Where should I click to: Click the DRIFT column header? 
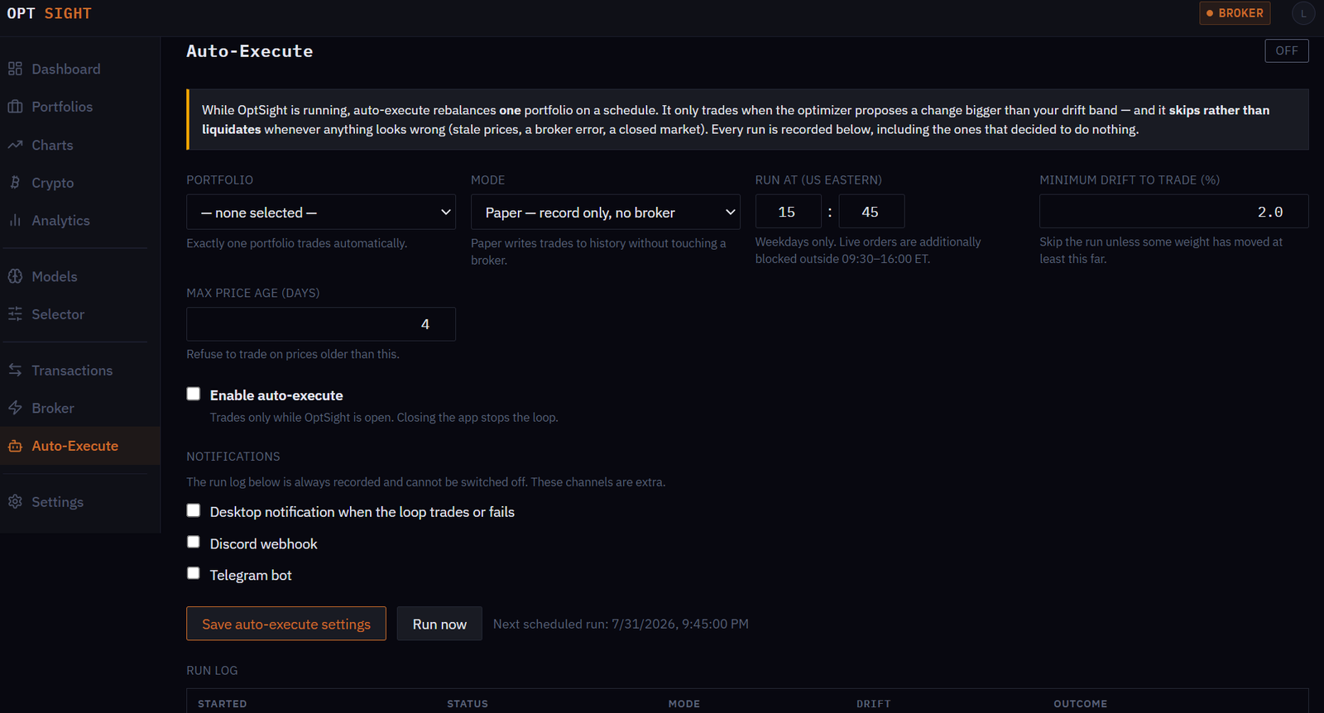pos(874,704)
